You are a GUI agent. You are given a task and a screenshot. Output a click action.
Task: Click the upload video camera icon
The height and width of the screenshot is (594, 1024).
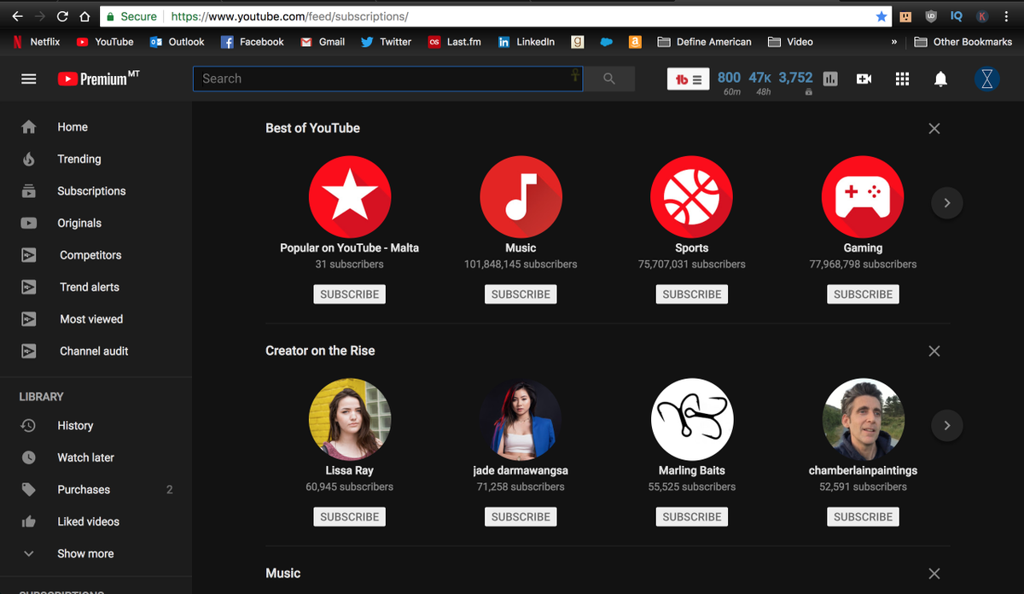tap(864, 79)
